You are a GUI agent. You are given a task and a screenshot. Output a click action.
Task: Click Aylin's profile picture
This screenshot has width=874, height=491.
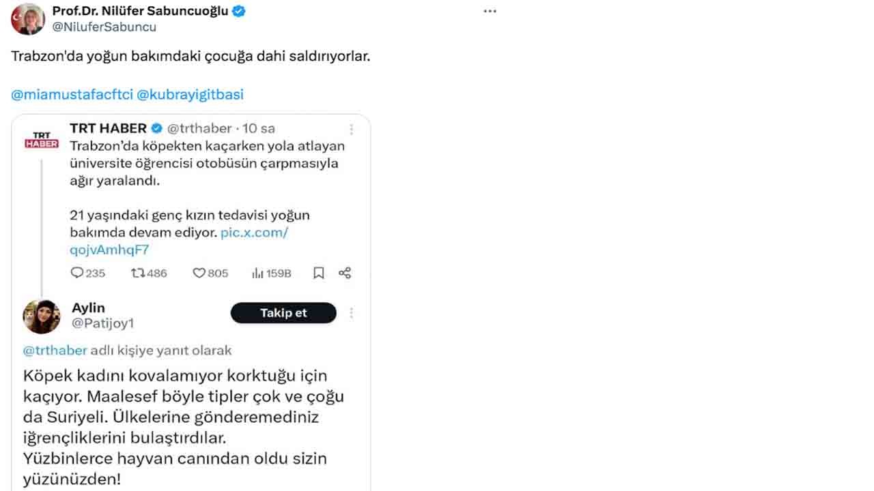click(x=42, y=317)
